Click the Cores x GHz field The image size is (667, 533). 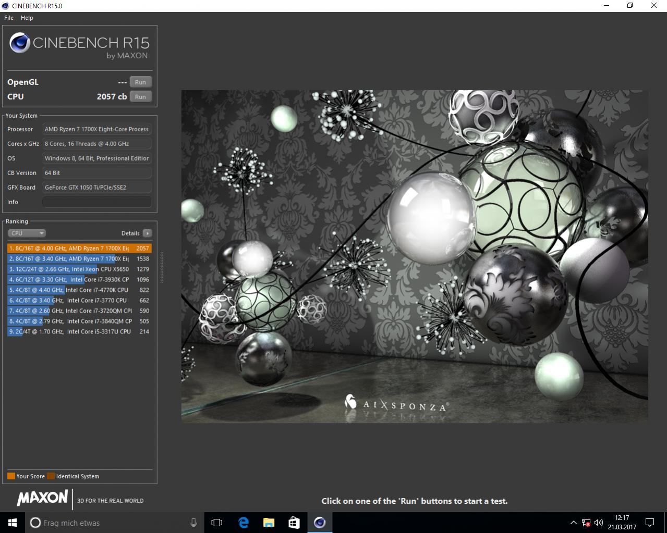(x=97, y=144)
